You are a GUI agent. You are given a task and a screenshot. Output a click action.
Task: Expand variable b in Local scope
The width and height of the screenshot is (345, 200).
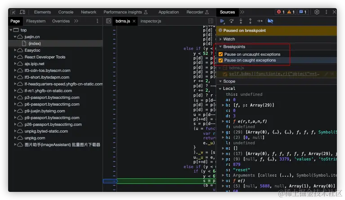point(223,105)
